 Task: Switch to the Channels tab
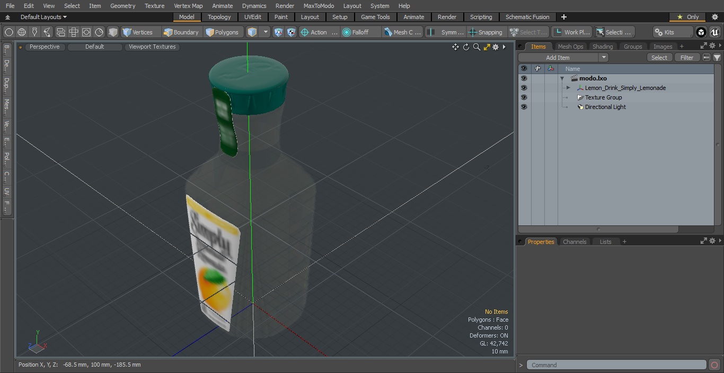tap(575, 242)
